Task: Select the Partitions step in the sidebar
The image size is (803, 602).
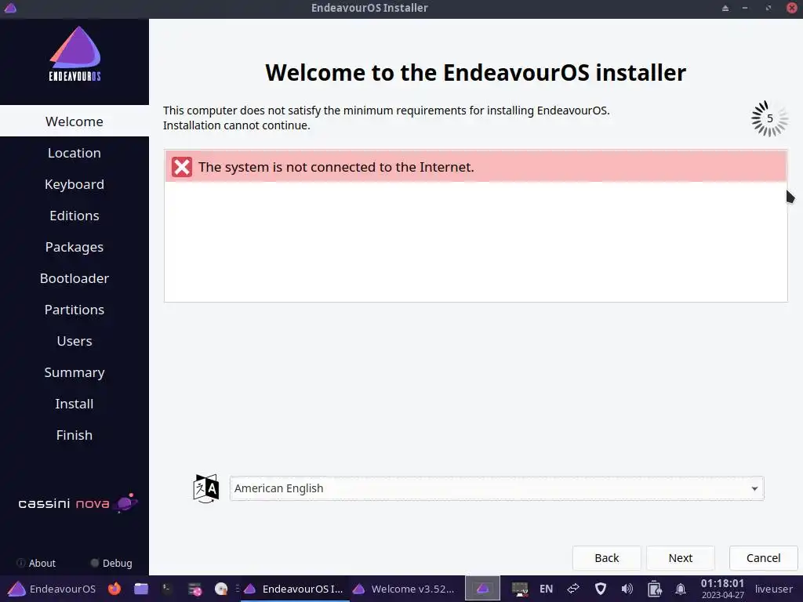Action: (x=74, y=310)
